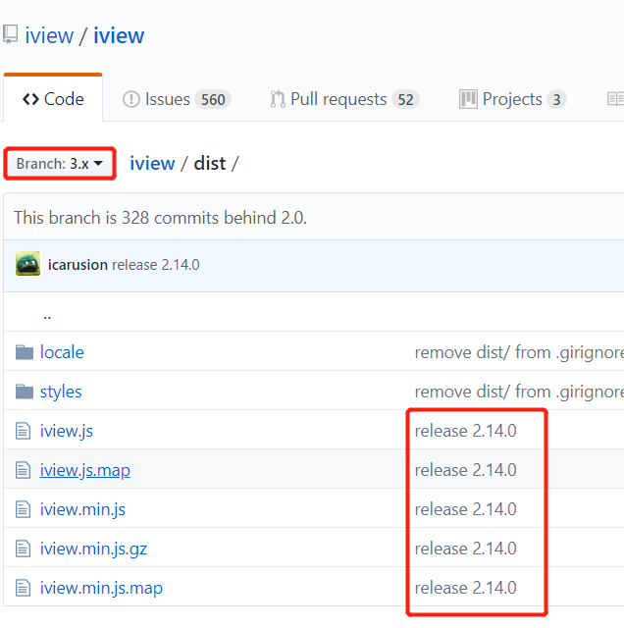Open styles' remove dist/ commit message
The height and width of the screenshot is (628, 624).
tap(519, 392)
